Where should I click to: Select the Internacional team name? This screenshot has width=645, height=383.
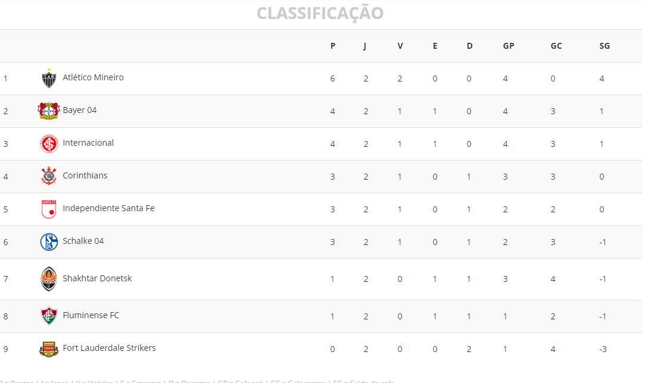coord(88,143)
